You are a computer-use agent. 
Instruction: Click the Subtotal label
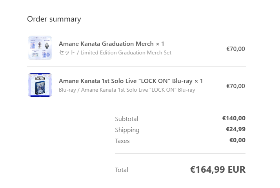coord(126,119)
